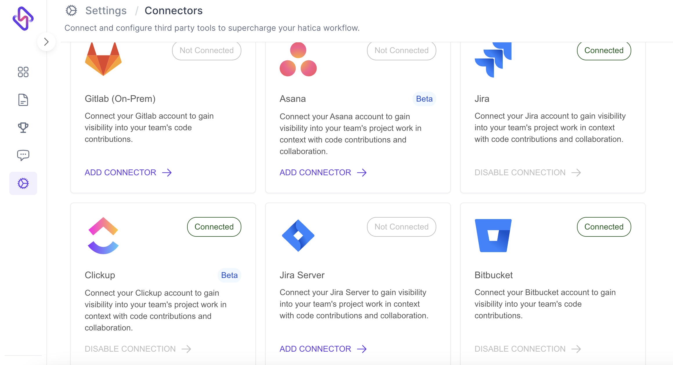This screenshot has width=673, height=365.
Task: Click the Asana logo icon
Action: click(298, 60)
